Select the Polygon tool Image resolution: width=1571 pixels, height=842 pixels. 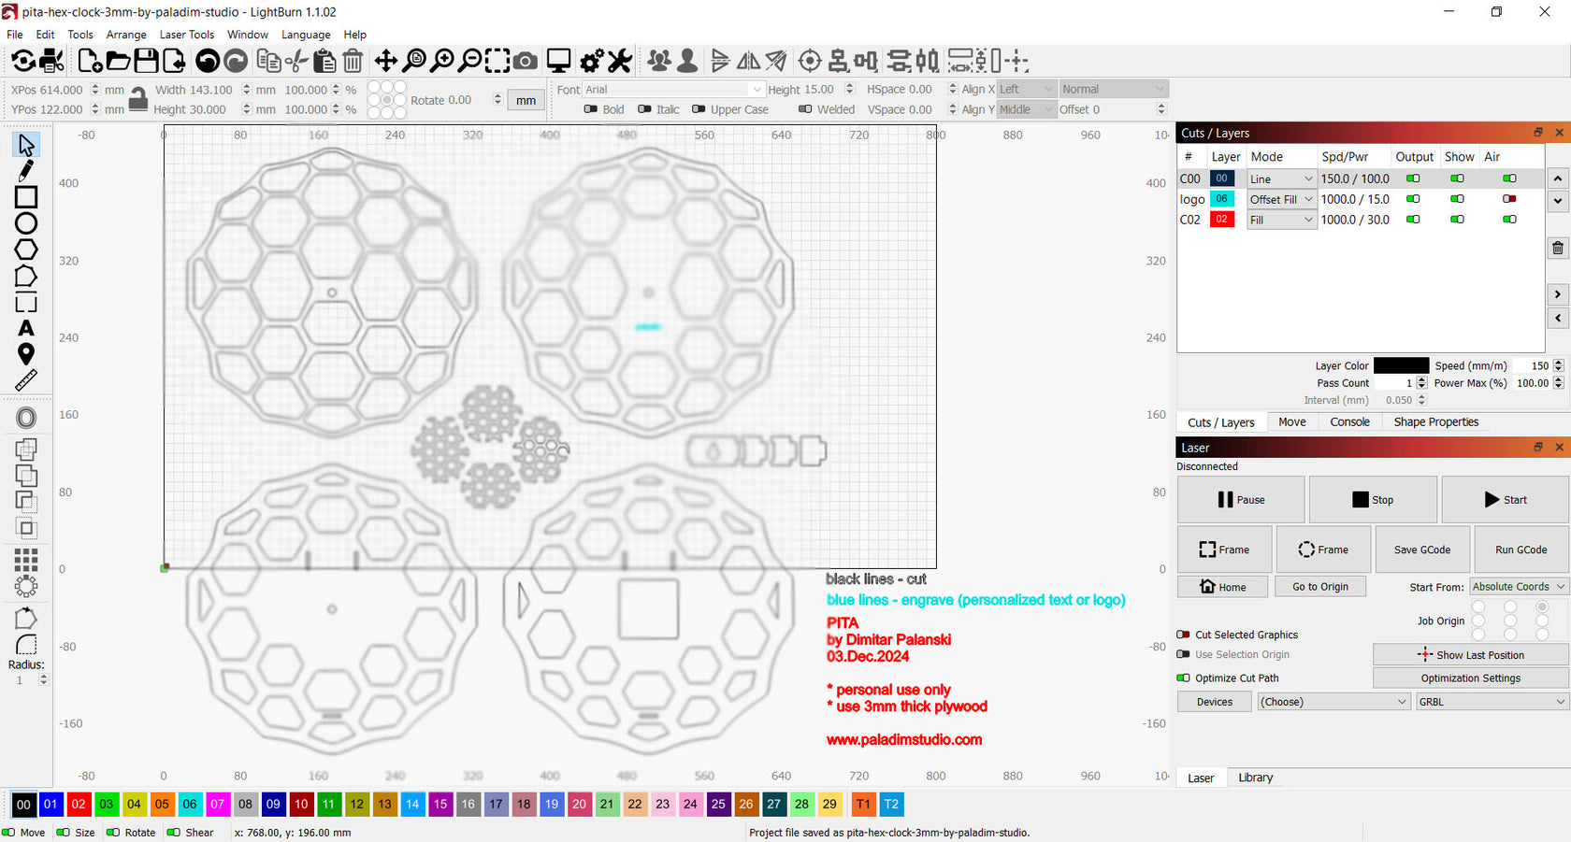[25, 250]
